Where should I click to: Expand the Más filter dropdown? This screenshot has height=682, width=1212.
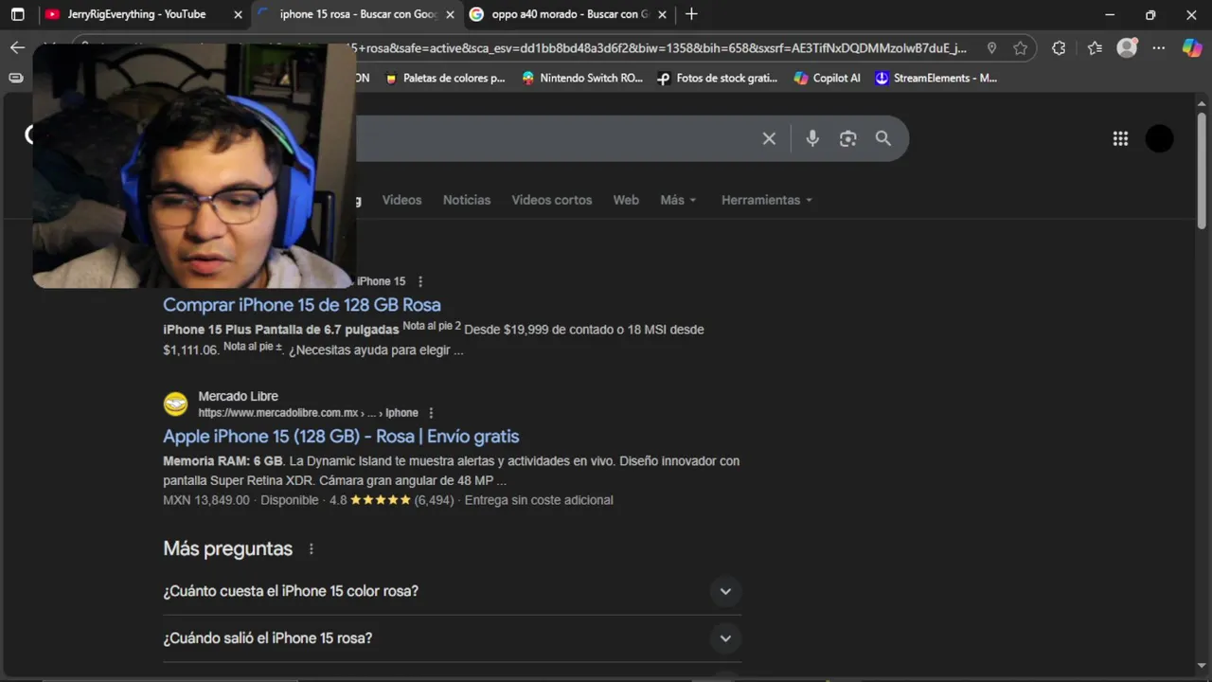(x=678, y=200)
